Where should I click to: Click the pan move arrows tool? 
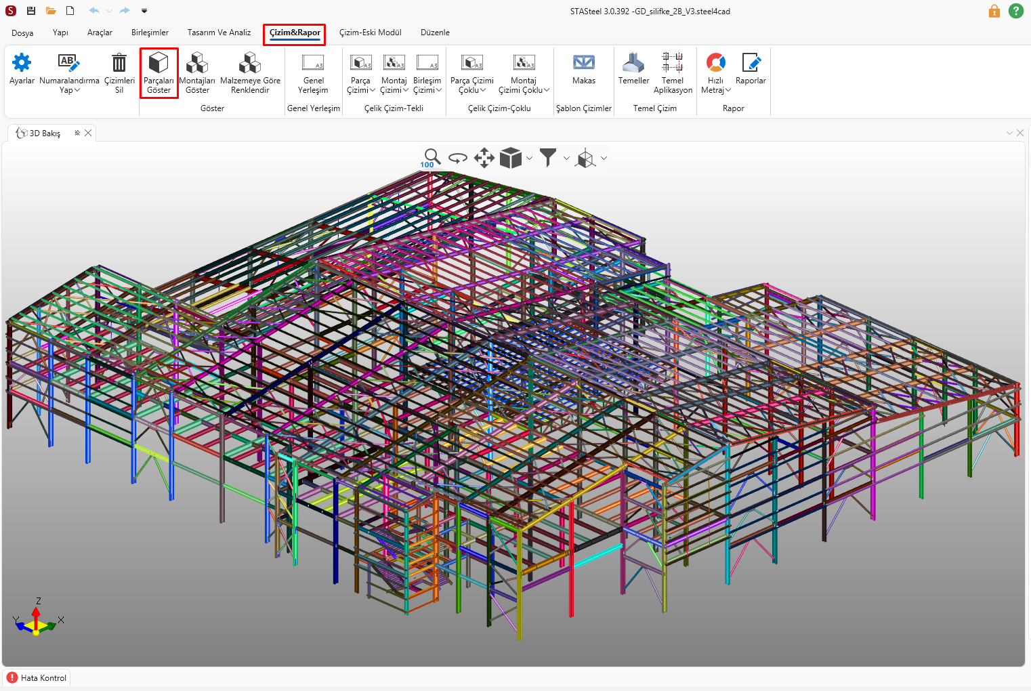[x=484, y=158]
